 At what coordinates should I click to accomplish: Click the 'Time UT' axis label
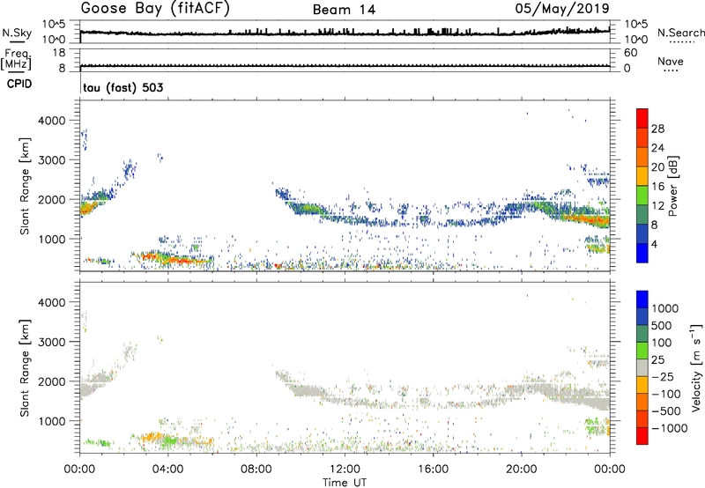pyautogui.click(x=345, y=483)
